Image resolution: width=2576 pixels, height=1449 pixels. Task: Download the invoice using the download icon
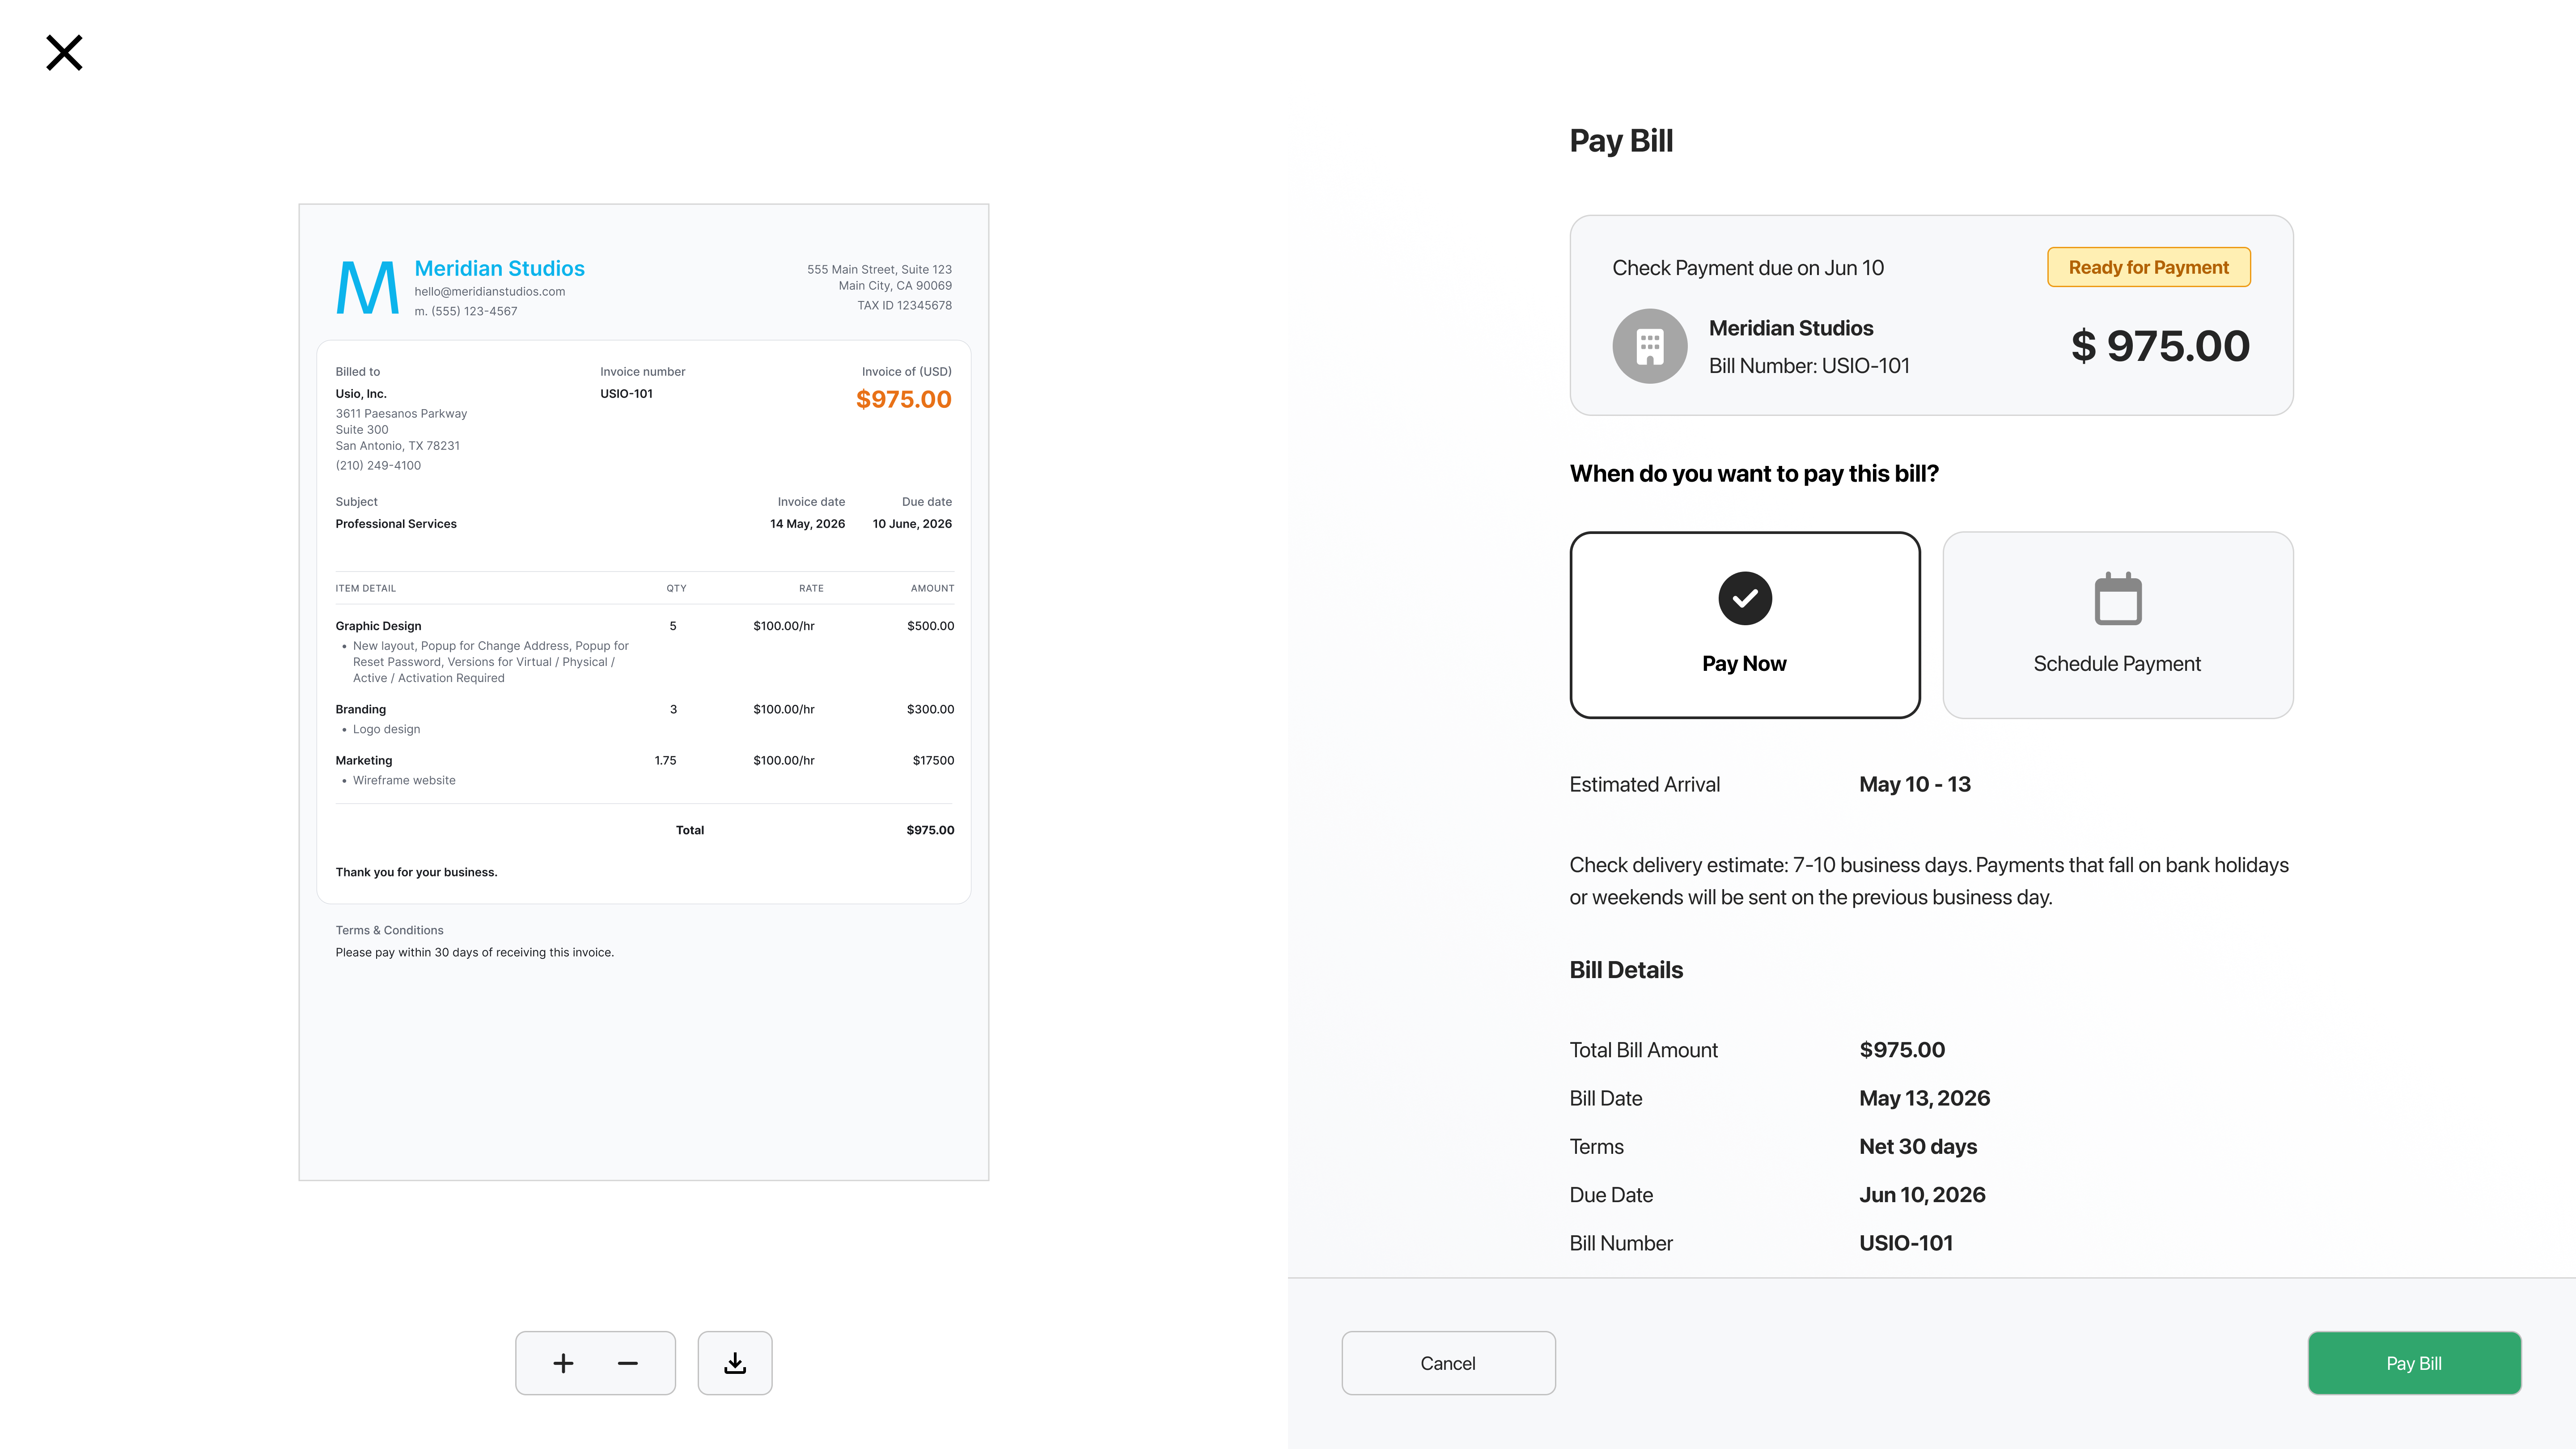click(x=735, y=1363)
